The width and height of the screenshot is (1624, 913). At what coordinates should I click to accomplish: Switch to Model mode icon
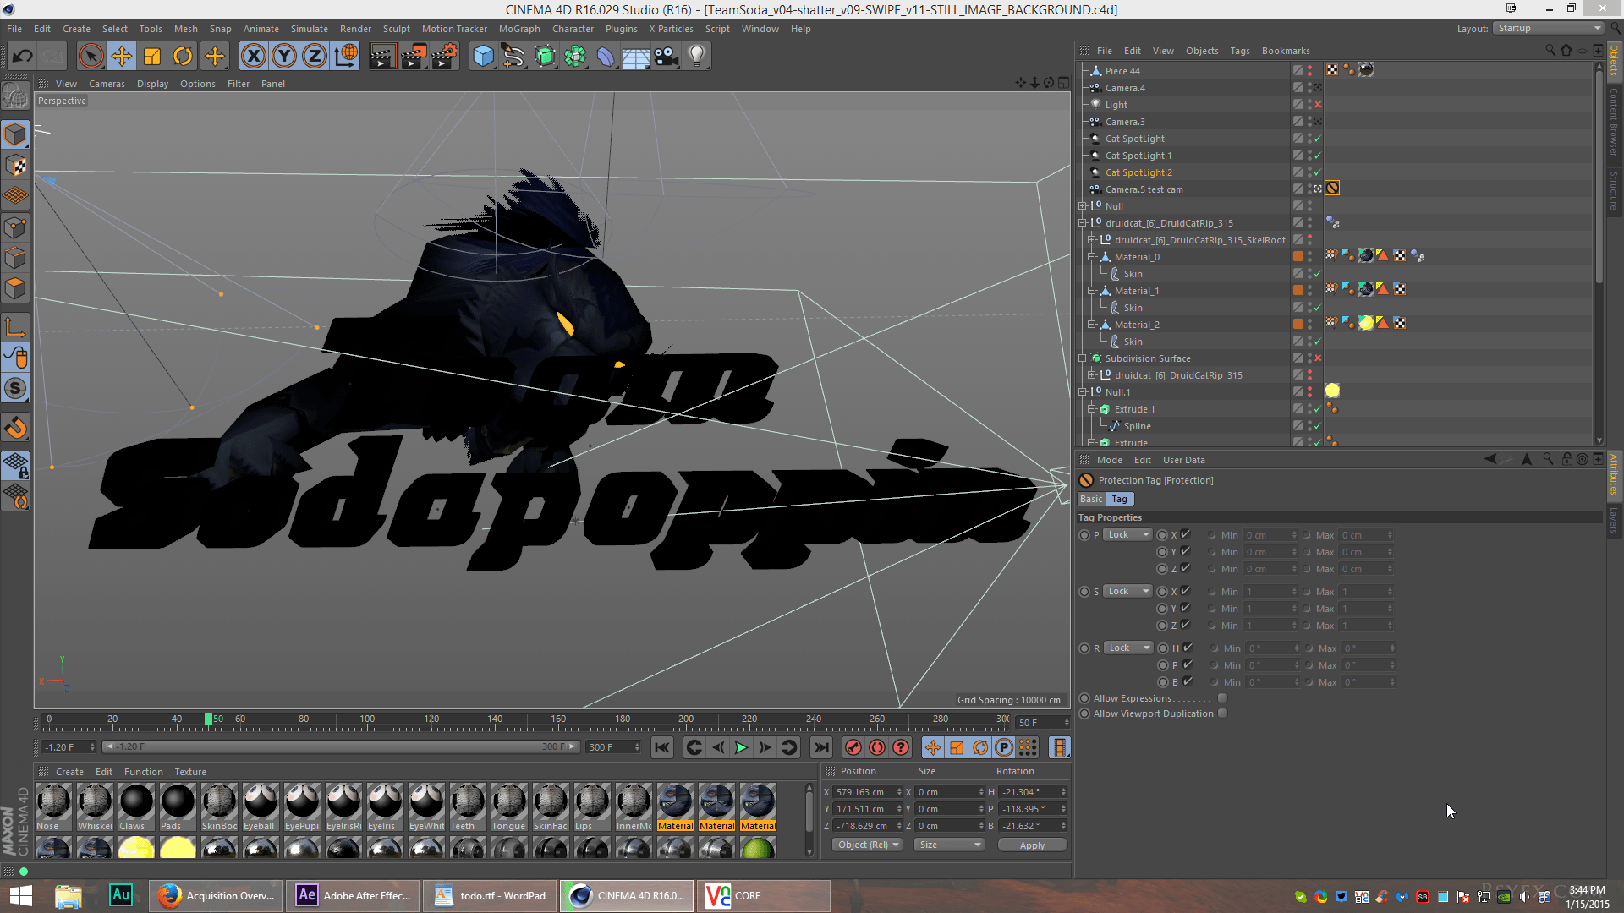(15, 134)
